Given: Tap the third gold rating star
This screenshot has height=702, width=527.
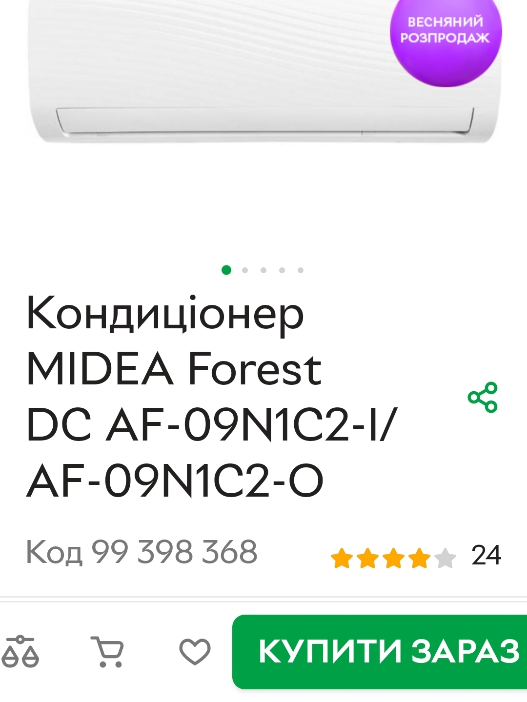Looking at the screenshot, I should click(393, 558).
